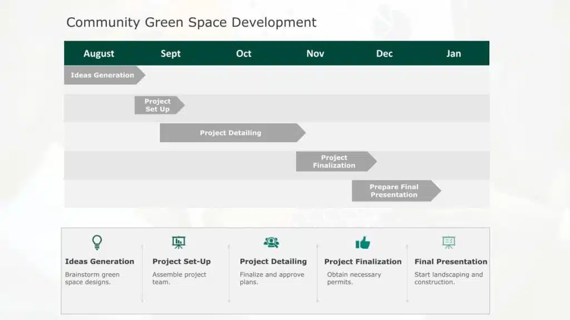Click the Project Finalization timeline arrow
The width and height of the screenshot is (570, 320).
(335, 161)
